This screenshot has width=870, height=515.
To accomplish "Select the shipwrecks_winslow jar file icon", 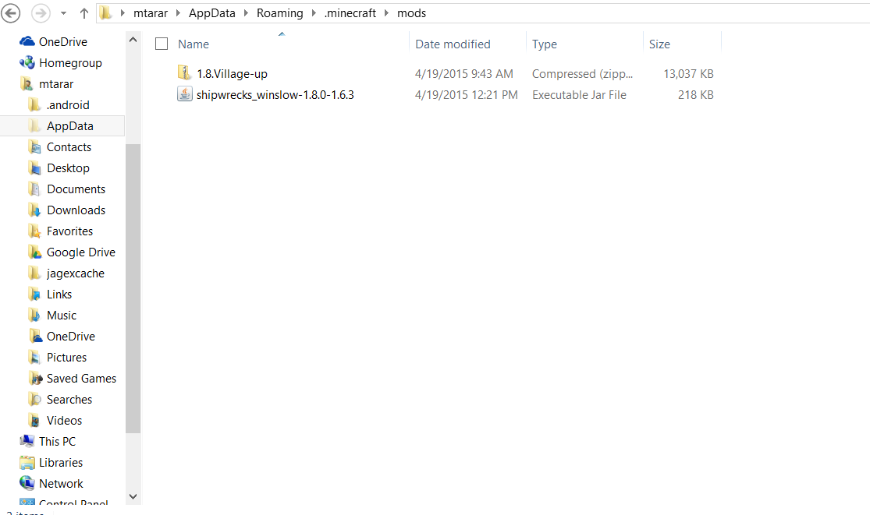I will (x=185, y=94).
